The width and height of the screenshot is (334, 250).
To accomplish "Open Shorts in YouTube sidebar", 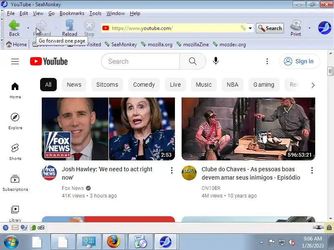I will point(15,152).
